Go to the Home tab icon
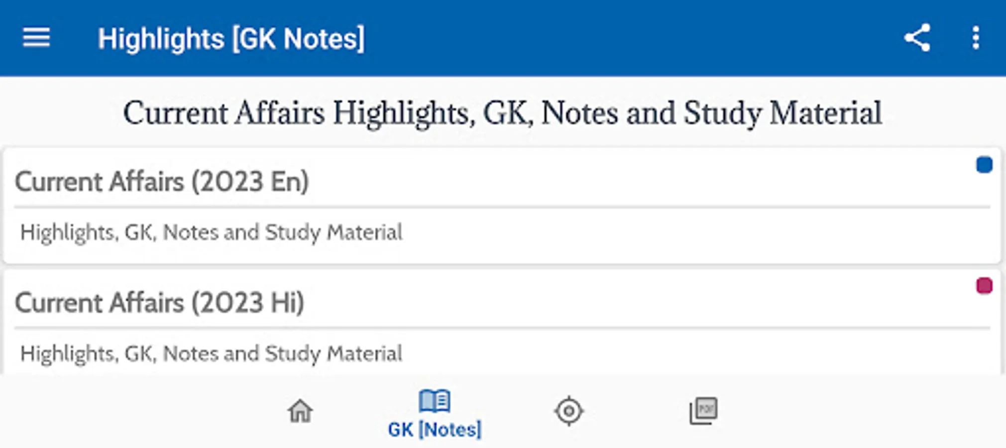This screenshot has width=1006, height=448. (300, 411)
